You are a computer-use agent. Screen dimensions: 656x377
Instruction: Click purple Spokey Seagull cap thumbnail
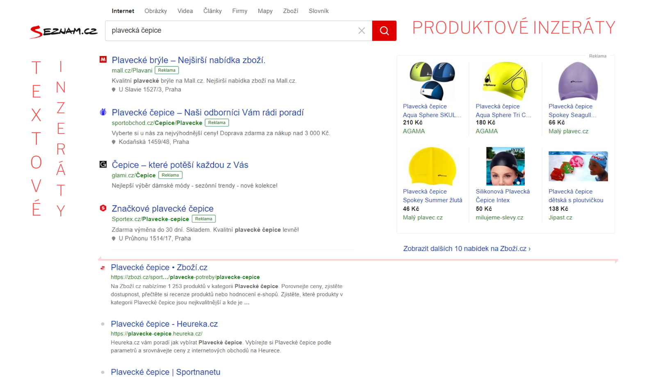pos(578,81)
